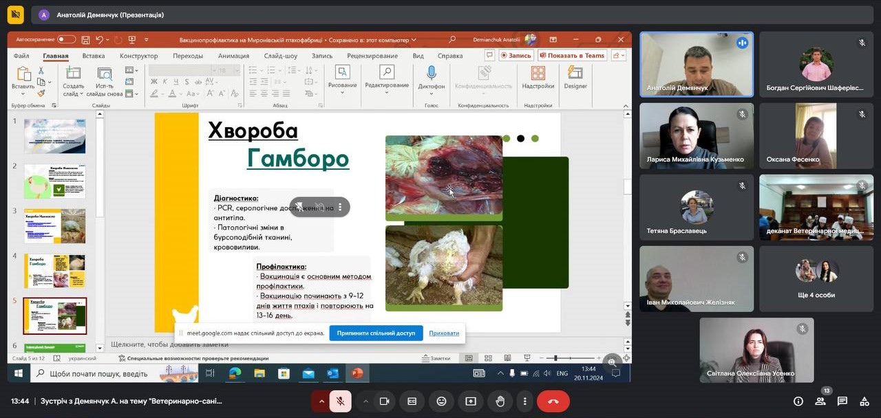Image resolution: width=881 pixels, height=418 pixels.
Task: Open the Ще 4 особи participants tile
Action: (x=816, y=279)
